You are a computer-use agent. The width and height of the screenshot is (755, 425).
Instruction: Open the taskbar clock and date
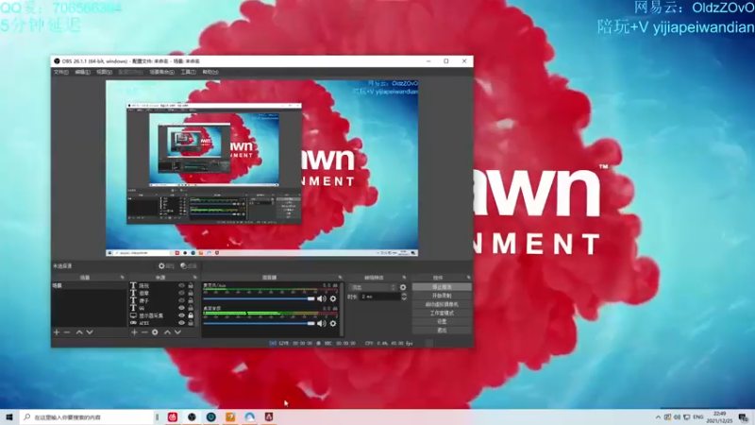pyautogui.click(x=720, y=416)
